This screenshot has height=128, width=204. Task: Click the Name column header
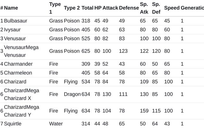pos(11,8)
